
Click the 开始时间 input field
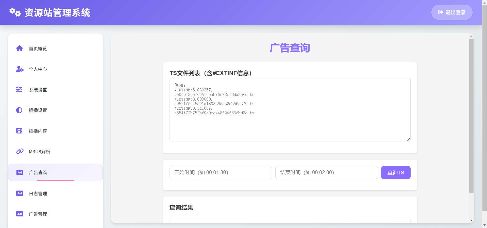coord(221,172)
